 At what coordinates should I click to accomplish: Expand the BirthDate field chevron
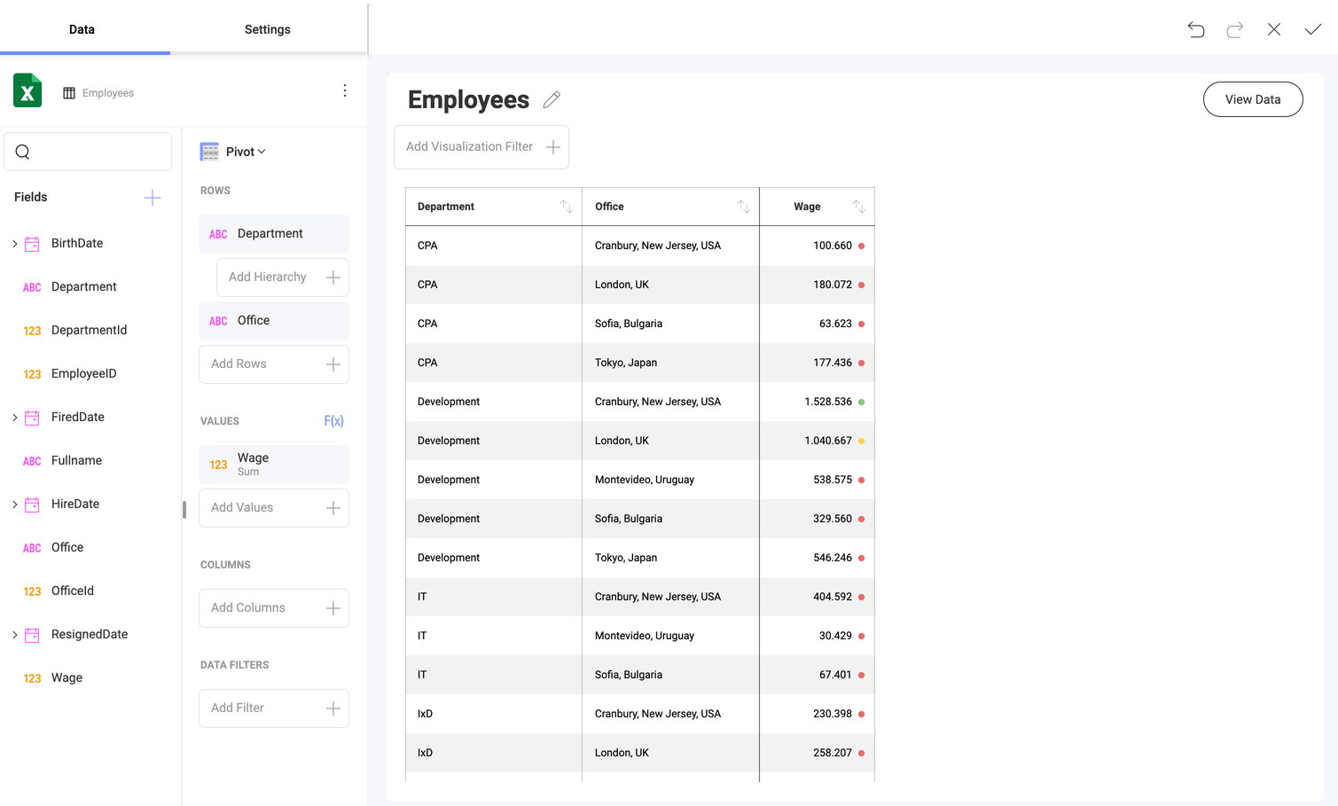14,244
